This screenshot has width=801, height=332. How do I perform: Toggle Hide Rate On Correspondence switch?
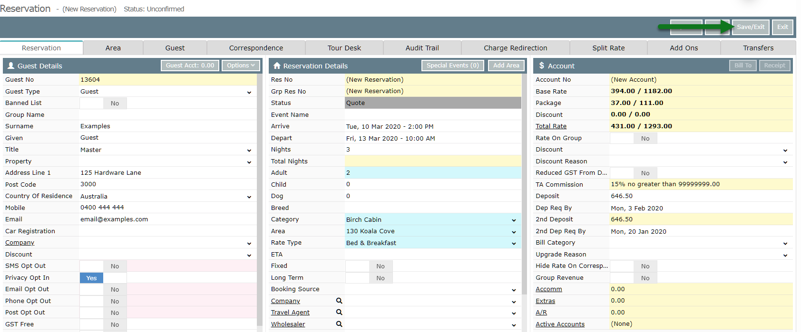(x=634, y=266)
